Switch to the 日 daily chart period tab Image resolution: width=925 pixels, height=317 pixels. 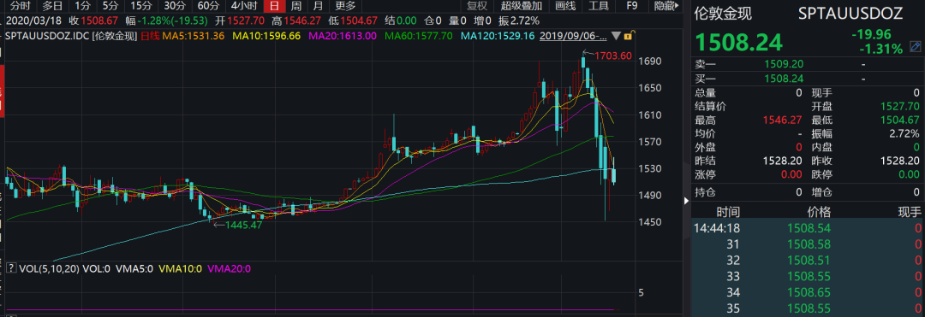pyautogui.click(x=273, y=7)
